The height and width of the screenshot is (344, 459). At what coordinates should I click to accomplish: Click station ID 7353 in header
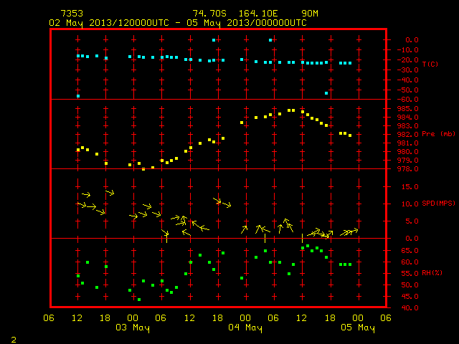point(72,14)
